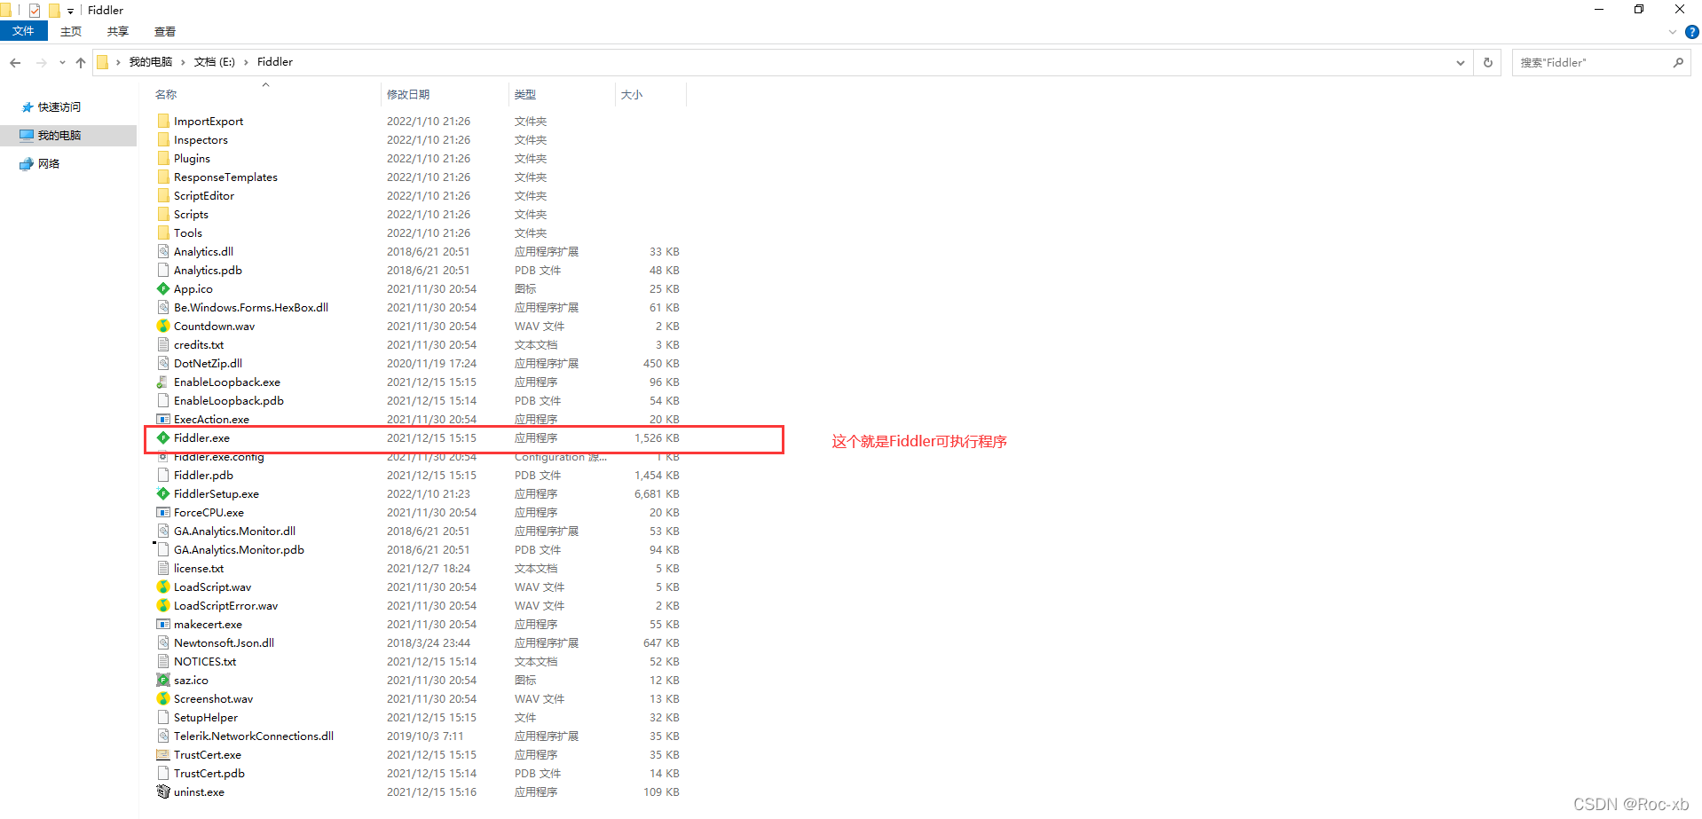Image resolution: width=1702 pixels, height=819 pixels.
Task: Click properties icon in quick access toolbar
Action: coord(35,11)
